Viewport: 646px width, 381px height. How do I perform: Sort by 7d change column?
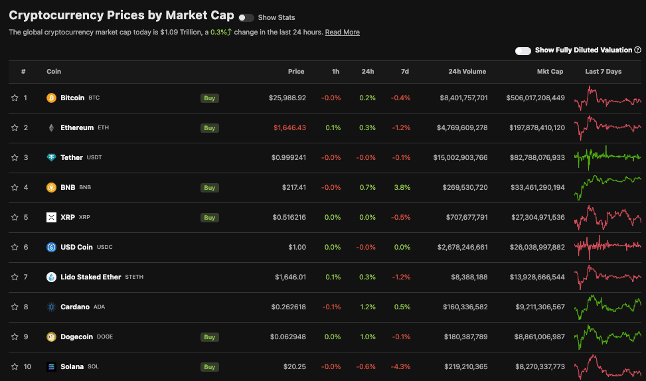pyautogui.click(x=405, y=71)
